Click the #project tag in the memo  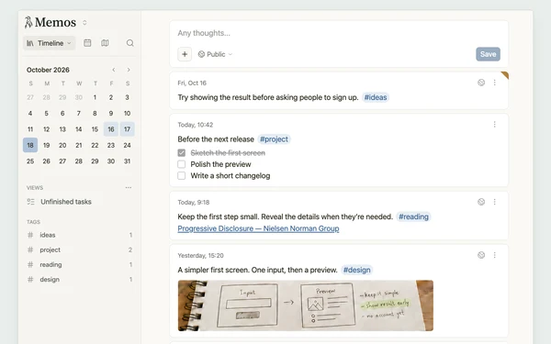[x=274, y=139]
